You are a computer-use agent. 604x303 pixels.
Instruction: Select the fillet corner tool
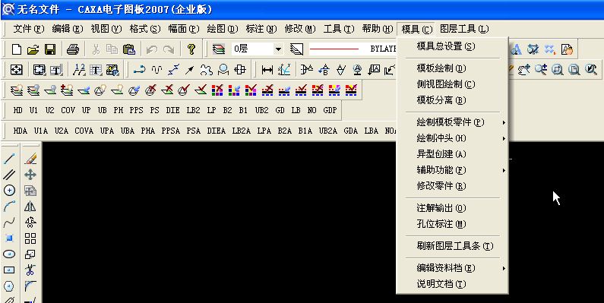pyautogui.click(x=30, y=286)
